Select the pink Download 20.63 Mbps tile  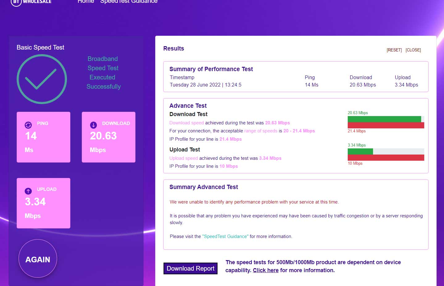108,137
